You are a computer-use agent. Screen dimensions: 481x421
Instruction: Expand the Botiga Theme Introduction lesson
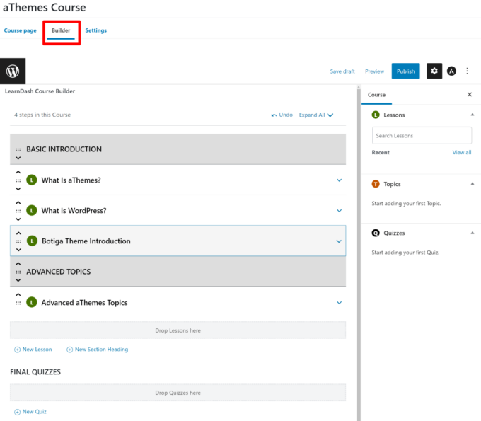339,241
